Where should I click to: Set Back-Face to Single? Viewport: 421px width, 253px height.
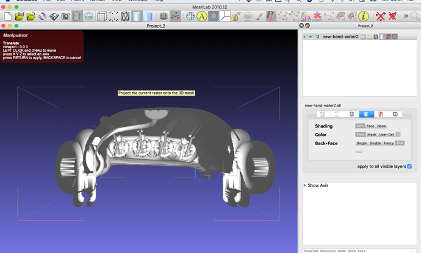pyautogui.click(x=362, y=143)
